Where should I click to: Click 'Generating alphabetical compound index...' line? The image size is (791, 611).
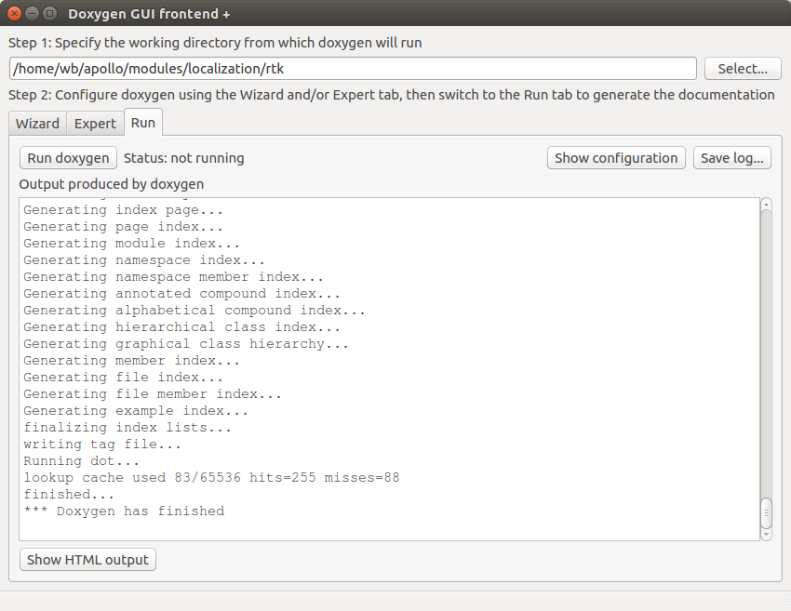[x=194, y=310]
